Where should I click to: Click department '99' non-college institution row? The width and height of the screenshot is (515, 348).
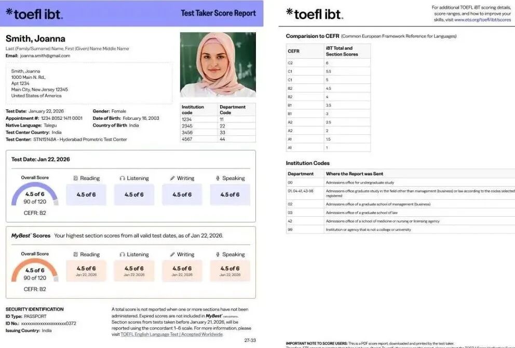pos(401,230)
